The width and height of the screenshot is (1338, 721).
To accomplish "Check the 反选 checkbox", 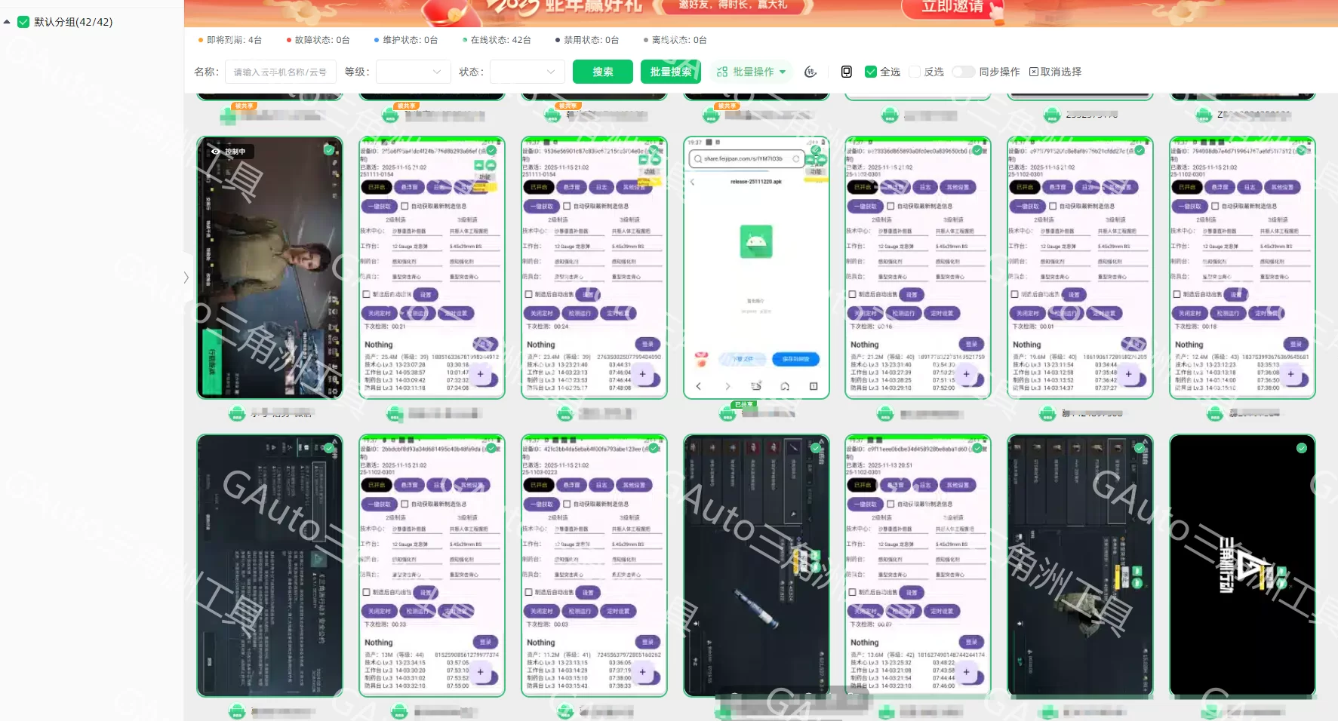I will [915, 72].
